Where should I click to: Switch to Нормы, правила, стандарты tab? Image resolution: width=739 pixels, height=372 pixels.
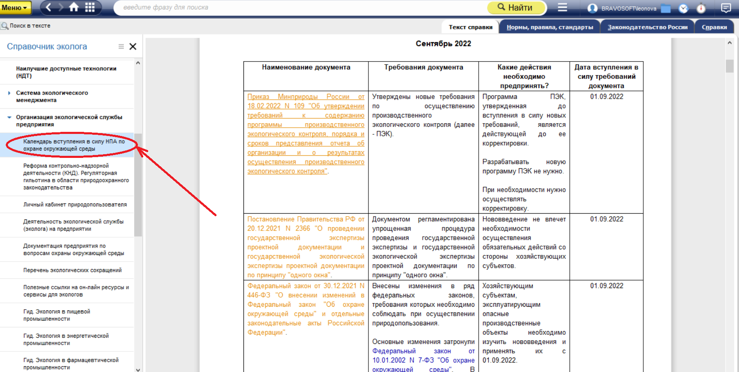pos(550,27)
